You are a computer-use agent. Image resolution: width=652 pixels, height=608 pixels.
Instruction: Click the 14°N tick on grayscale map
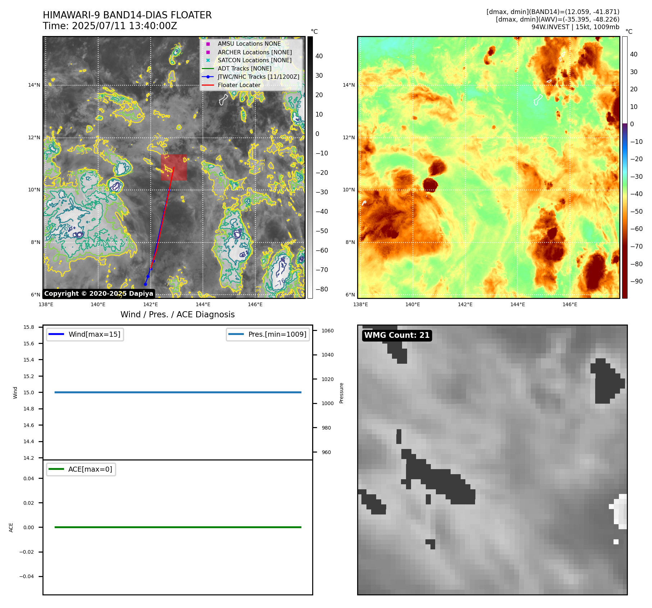[34, 85]
